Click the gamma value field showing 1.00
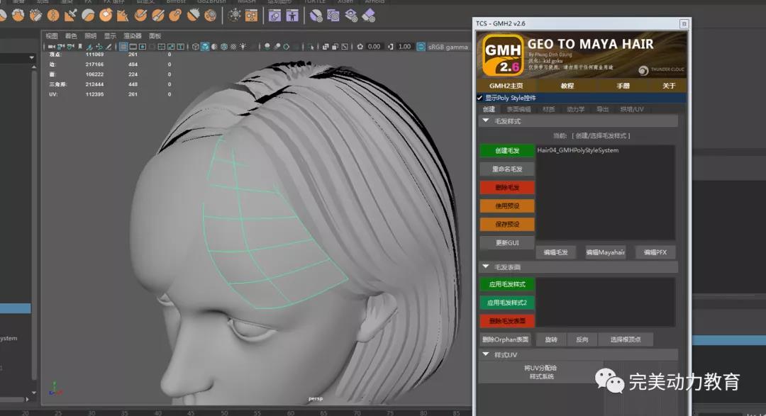This screenshot has width=766, height=416. click(x=404, y=47)
